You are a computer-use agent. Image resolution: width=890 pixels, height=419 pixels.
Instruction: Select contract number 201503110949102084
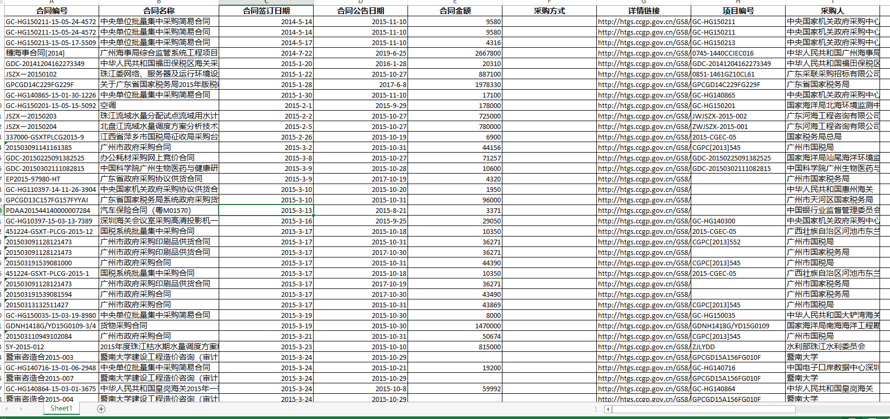click(x=51, y=336)
